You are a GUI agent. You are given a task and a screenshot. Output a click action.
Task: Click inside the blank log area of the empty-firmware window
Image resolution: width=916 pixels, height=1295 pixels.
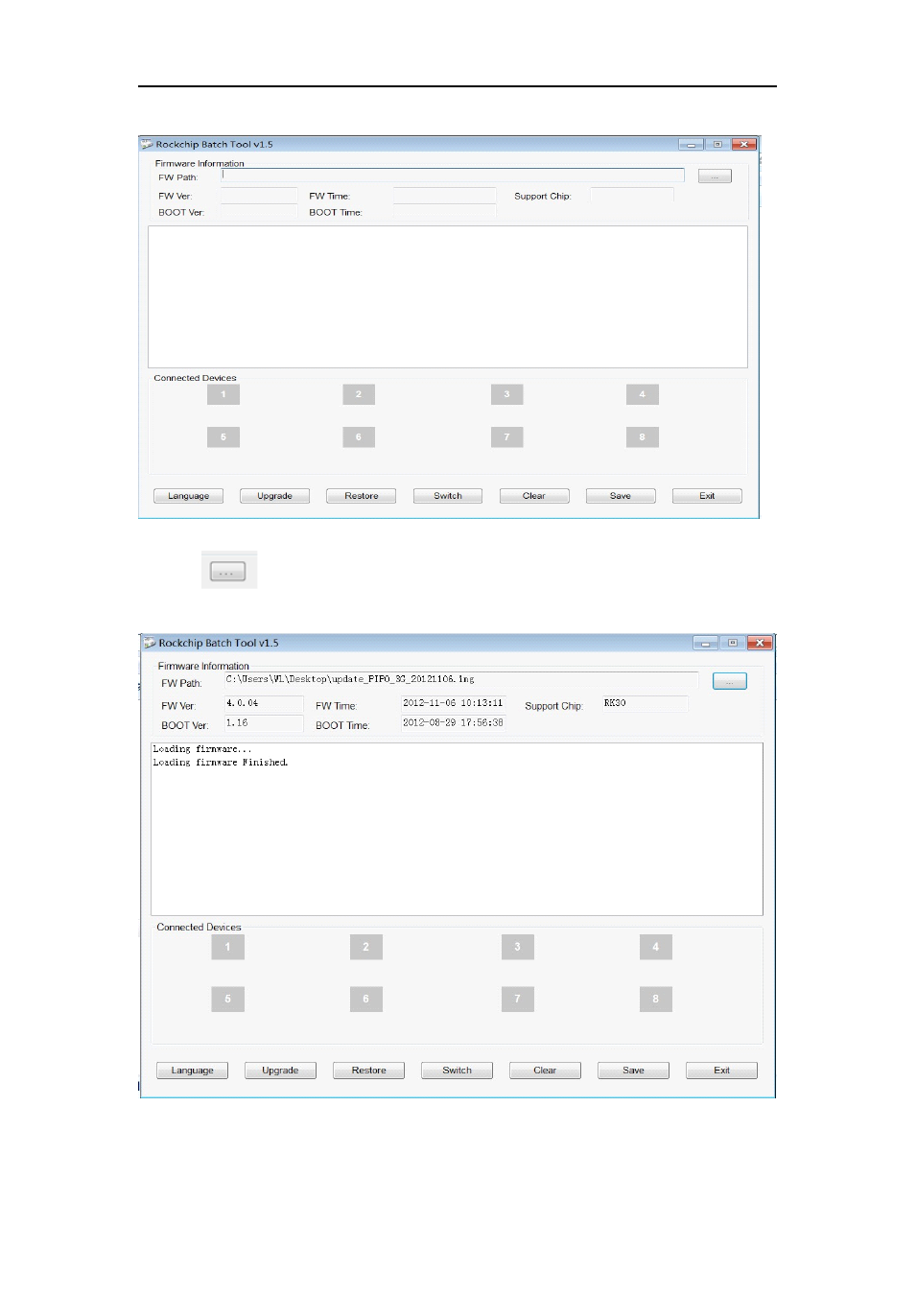click(448, 296)
